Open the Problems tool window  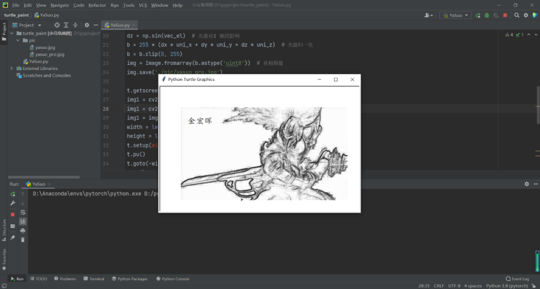65,279
